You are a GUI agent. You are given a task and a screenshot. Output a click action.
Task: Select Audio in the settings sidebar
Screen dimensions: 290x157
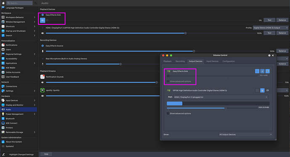click(18, 110)
